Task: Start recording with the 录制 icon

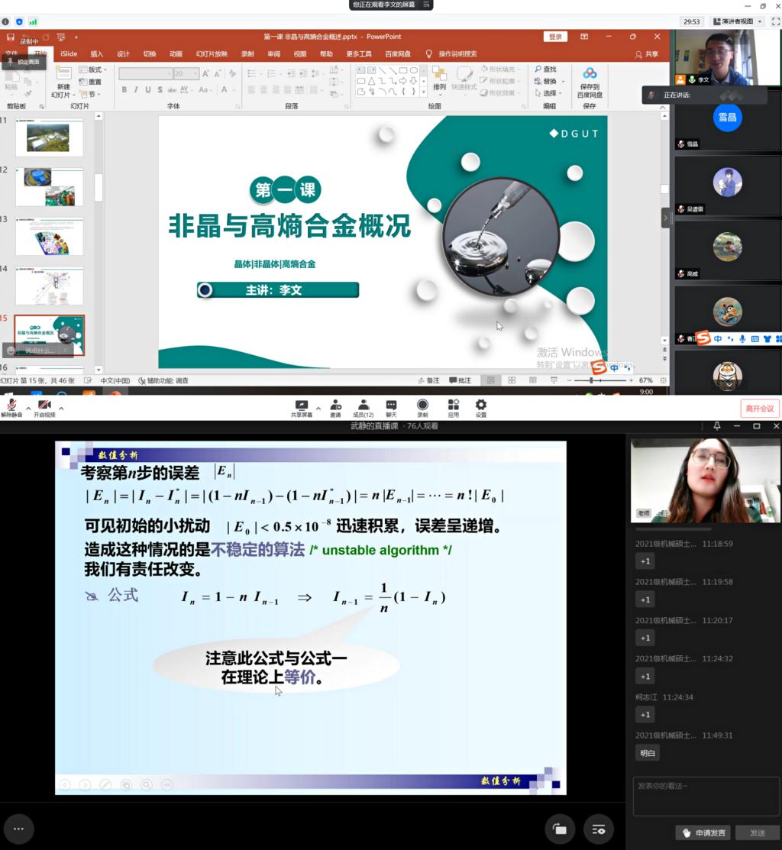Action: click(x=422, y=406)
